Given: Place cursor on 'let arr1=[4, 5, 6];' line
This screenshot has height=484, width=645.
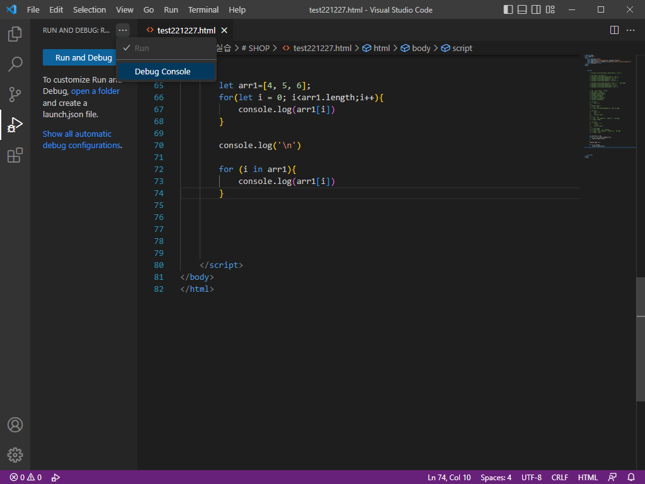Looking at the screenshot, I should pyautogui.click(x=265, y=86).
